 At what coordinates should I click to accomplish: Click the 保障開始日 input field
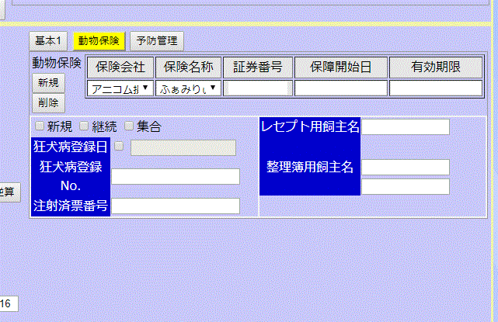341,88
